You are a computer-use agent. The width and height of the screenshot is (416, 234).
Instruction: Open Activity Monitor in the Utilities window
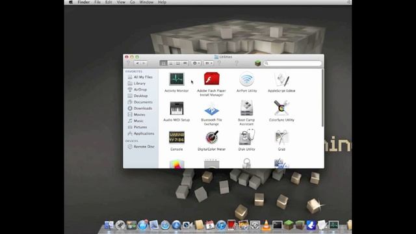177,79
